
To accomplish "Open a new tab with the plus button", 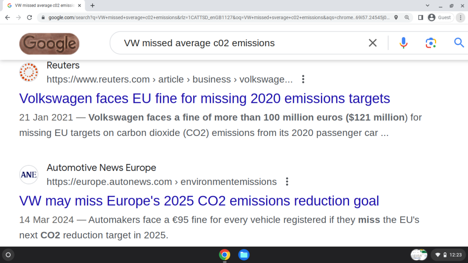I will click(93, 5).
